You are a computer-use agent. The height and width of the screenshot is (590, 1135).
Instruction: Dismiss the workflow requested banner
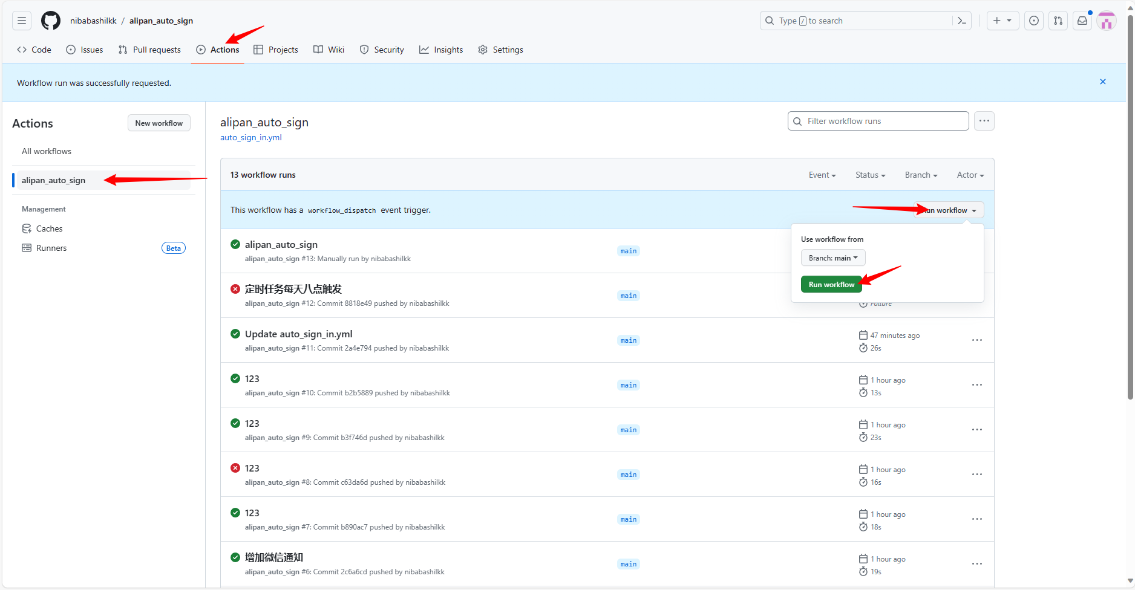pos(1103,82)
